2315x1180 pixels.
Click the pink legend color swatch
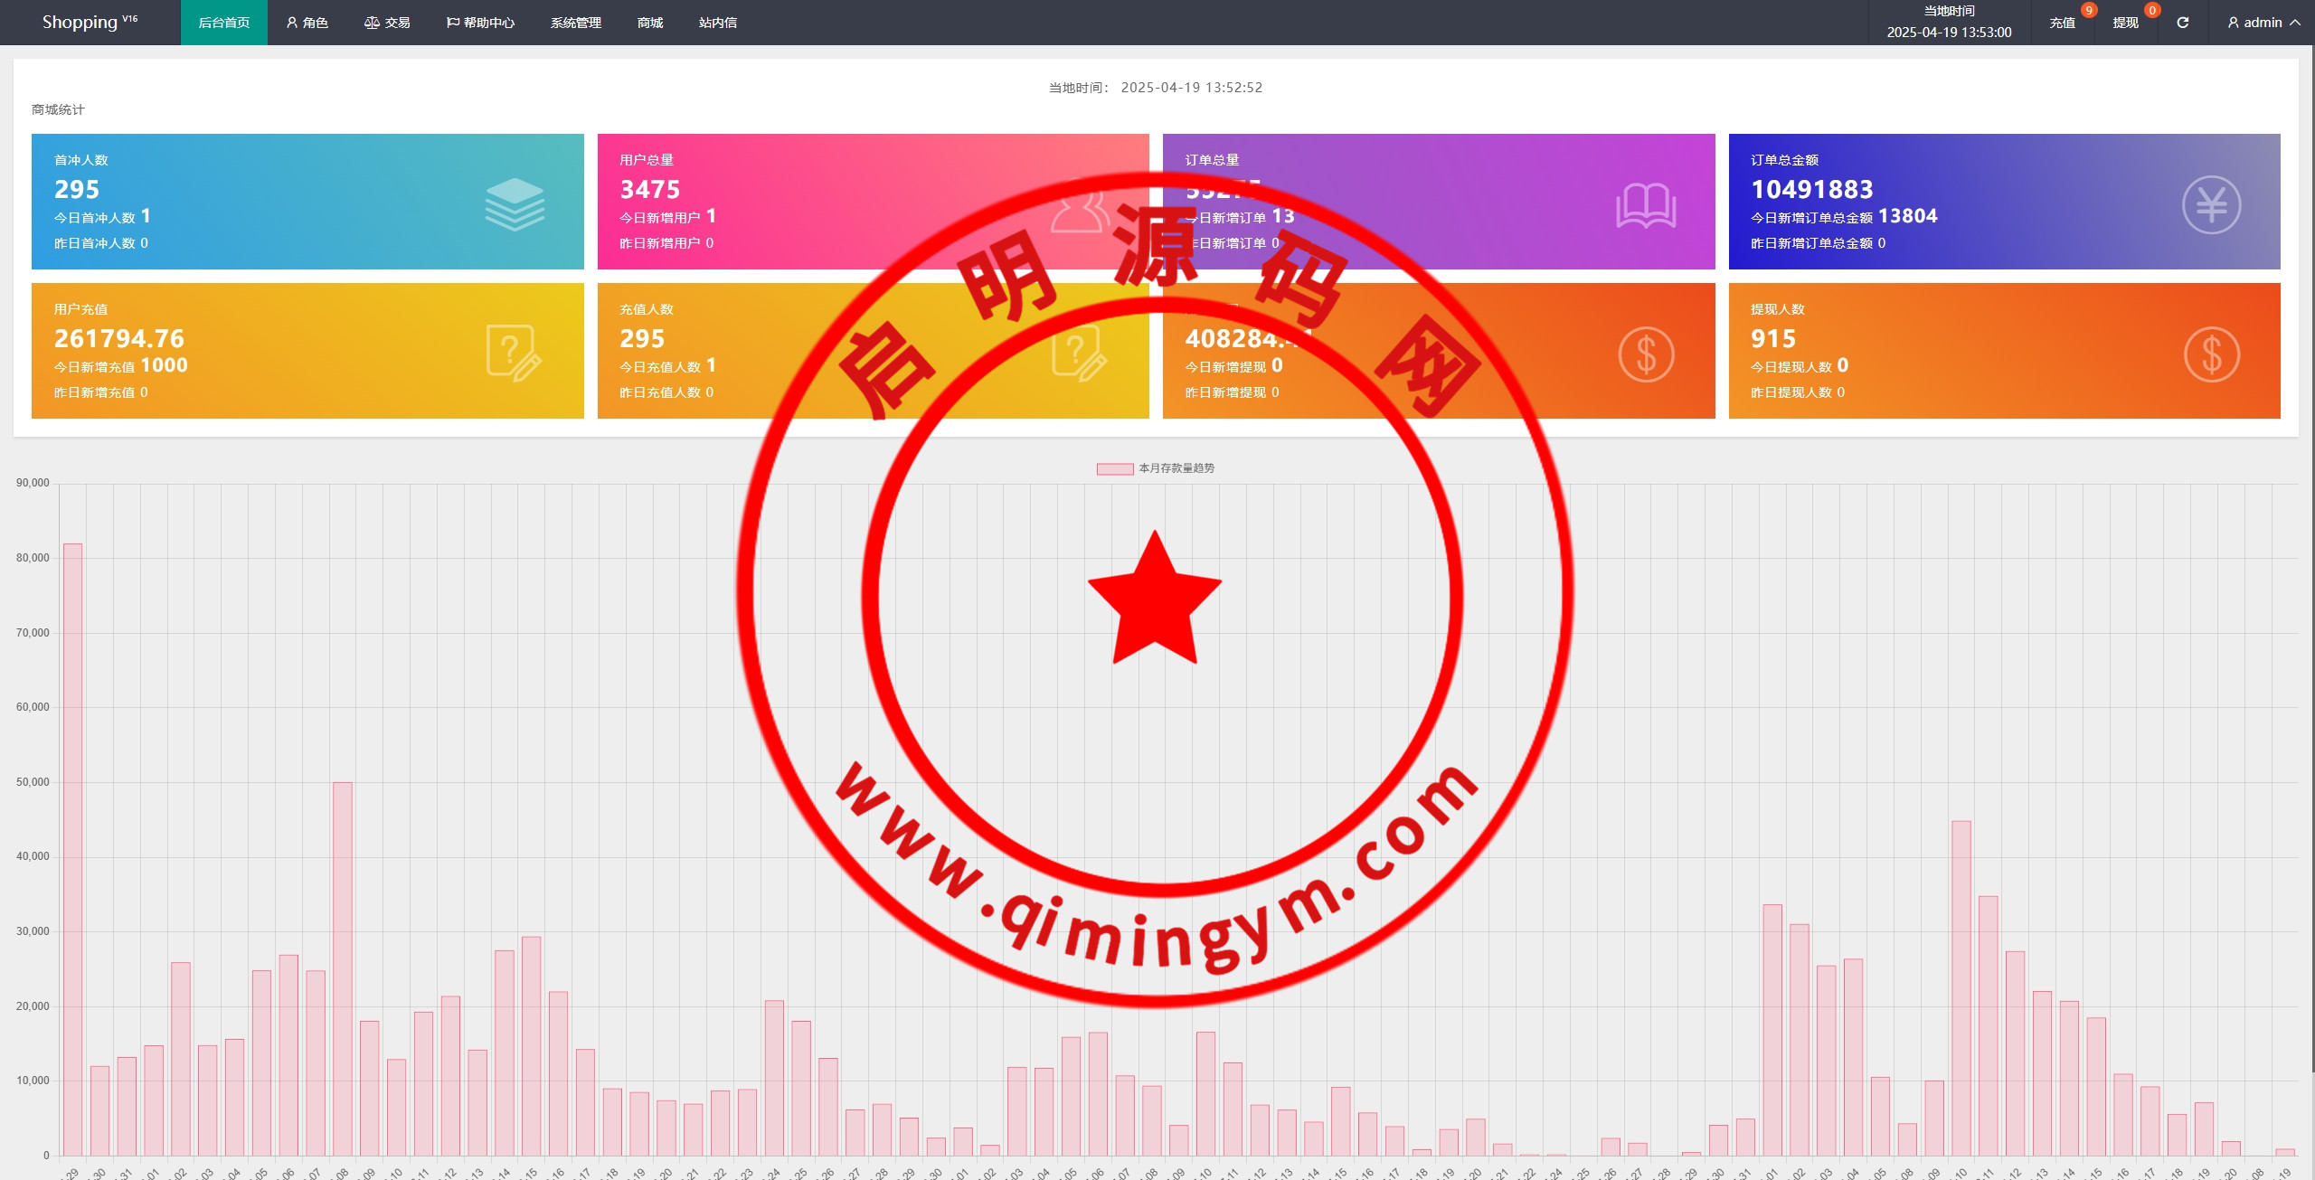[x=1114, y=468]
